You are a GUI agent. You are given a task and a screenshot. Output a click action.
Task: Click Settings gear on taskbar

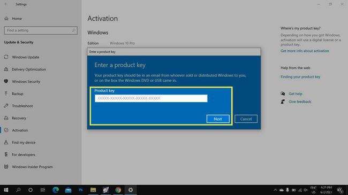[131, 190]
